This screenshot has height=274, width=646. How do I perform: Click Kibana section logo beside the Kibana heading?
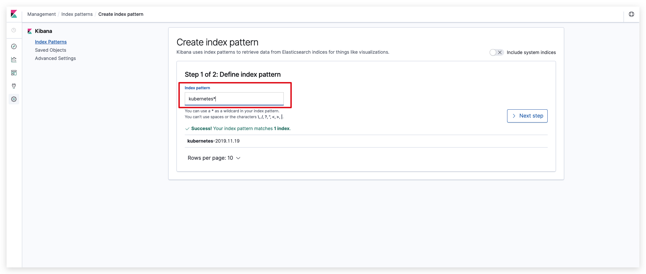30,31
